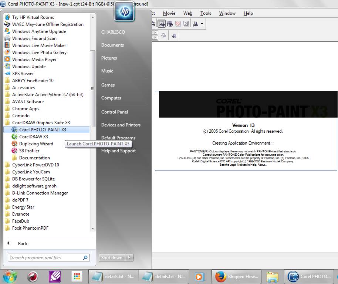Click Back at the bottom of the Start menu
The width and height of the screenshot is (338, 284).
(x=23, y=243)
